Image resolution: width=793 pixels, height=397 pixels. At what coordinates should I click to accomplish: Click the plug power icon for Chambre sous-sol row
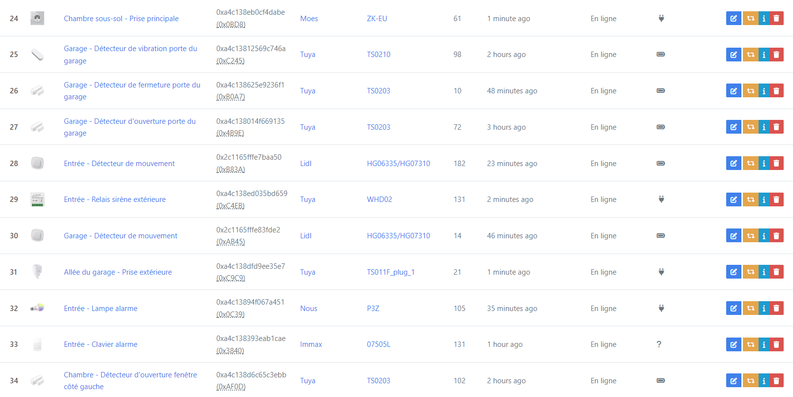click(661, 19)
